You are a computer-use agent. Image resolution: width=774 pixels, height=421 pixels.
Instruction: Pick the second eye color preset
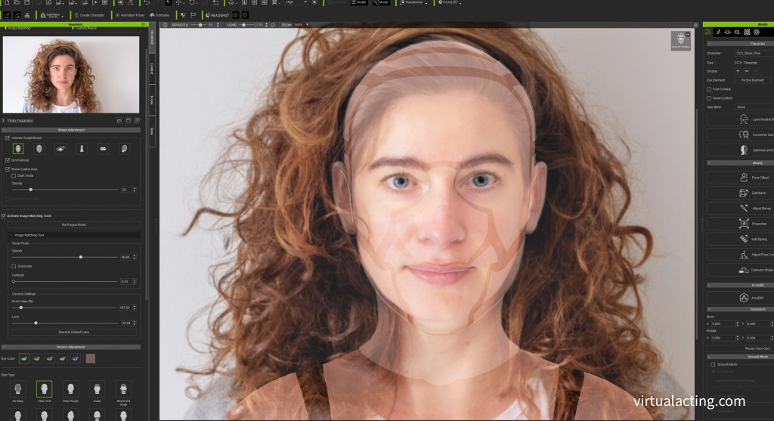tap(36, 359)
